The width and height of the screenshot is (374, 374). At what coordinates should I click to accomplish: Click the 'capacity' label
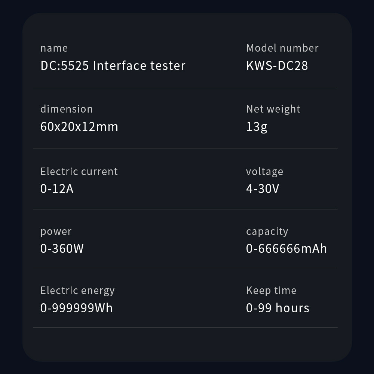[x=267, y=232]
